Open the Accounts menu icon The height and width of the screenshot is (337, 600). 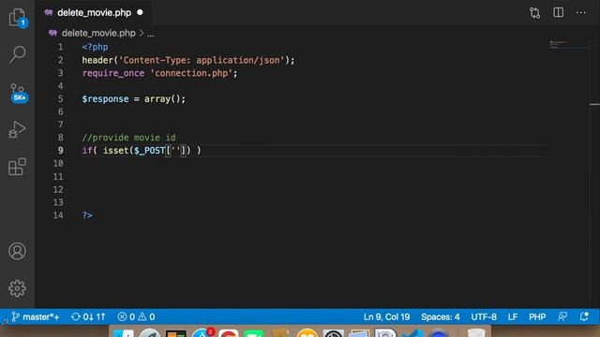pos(17,251)
